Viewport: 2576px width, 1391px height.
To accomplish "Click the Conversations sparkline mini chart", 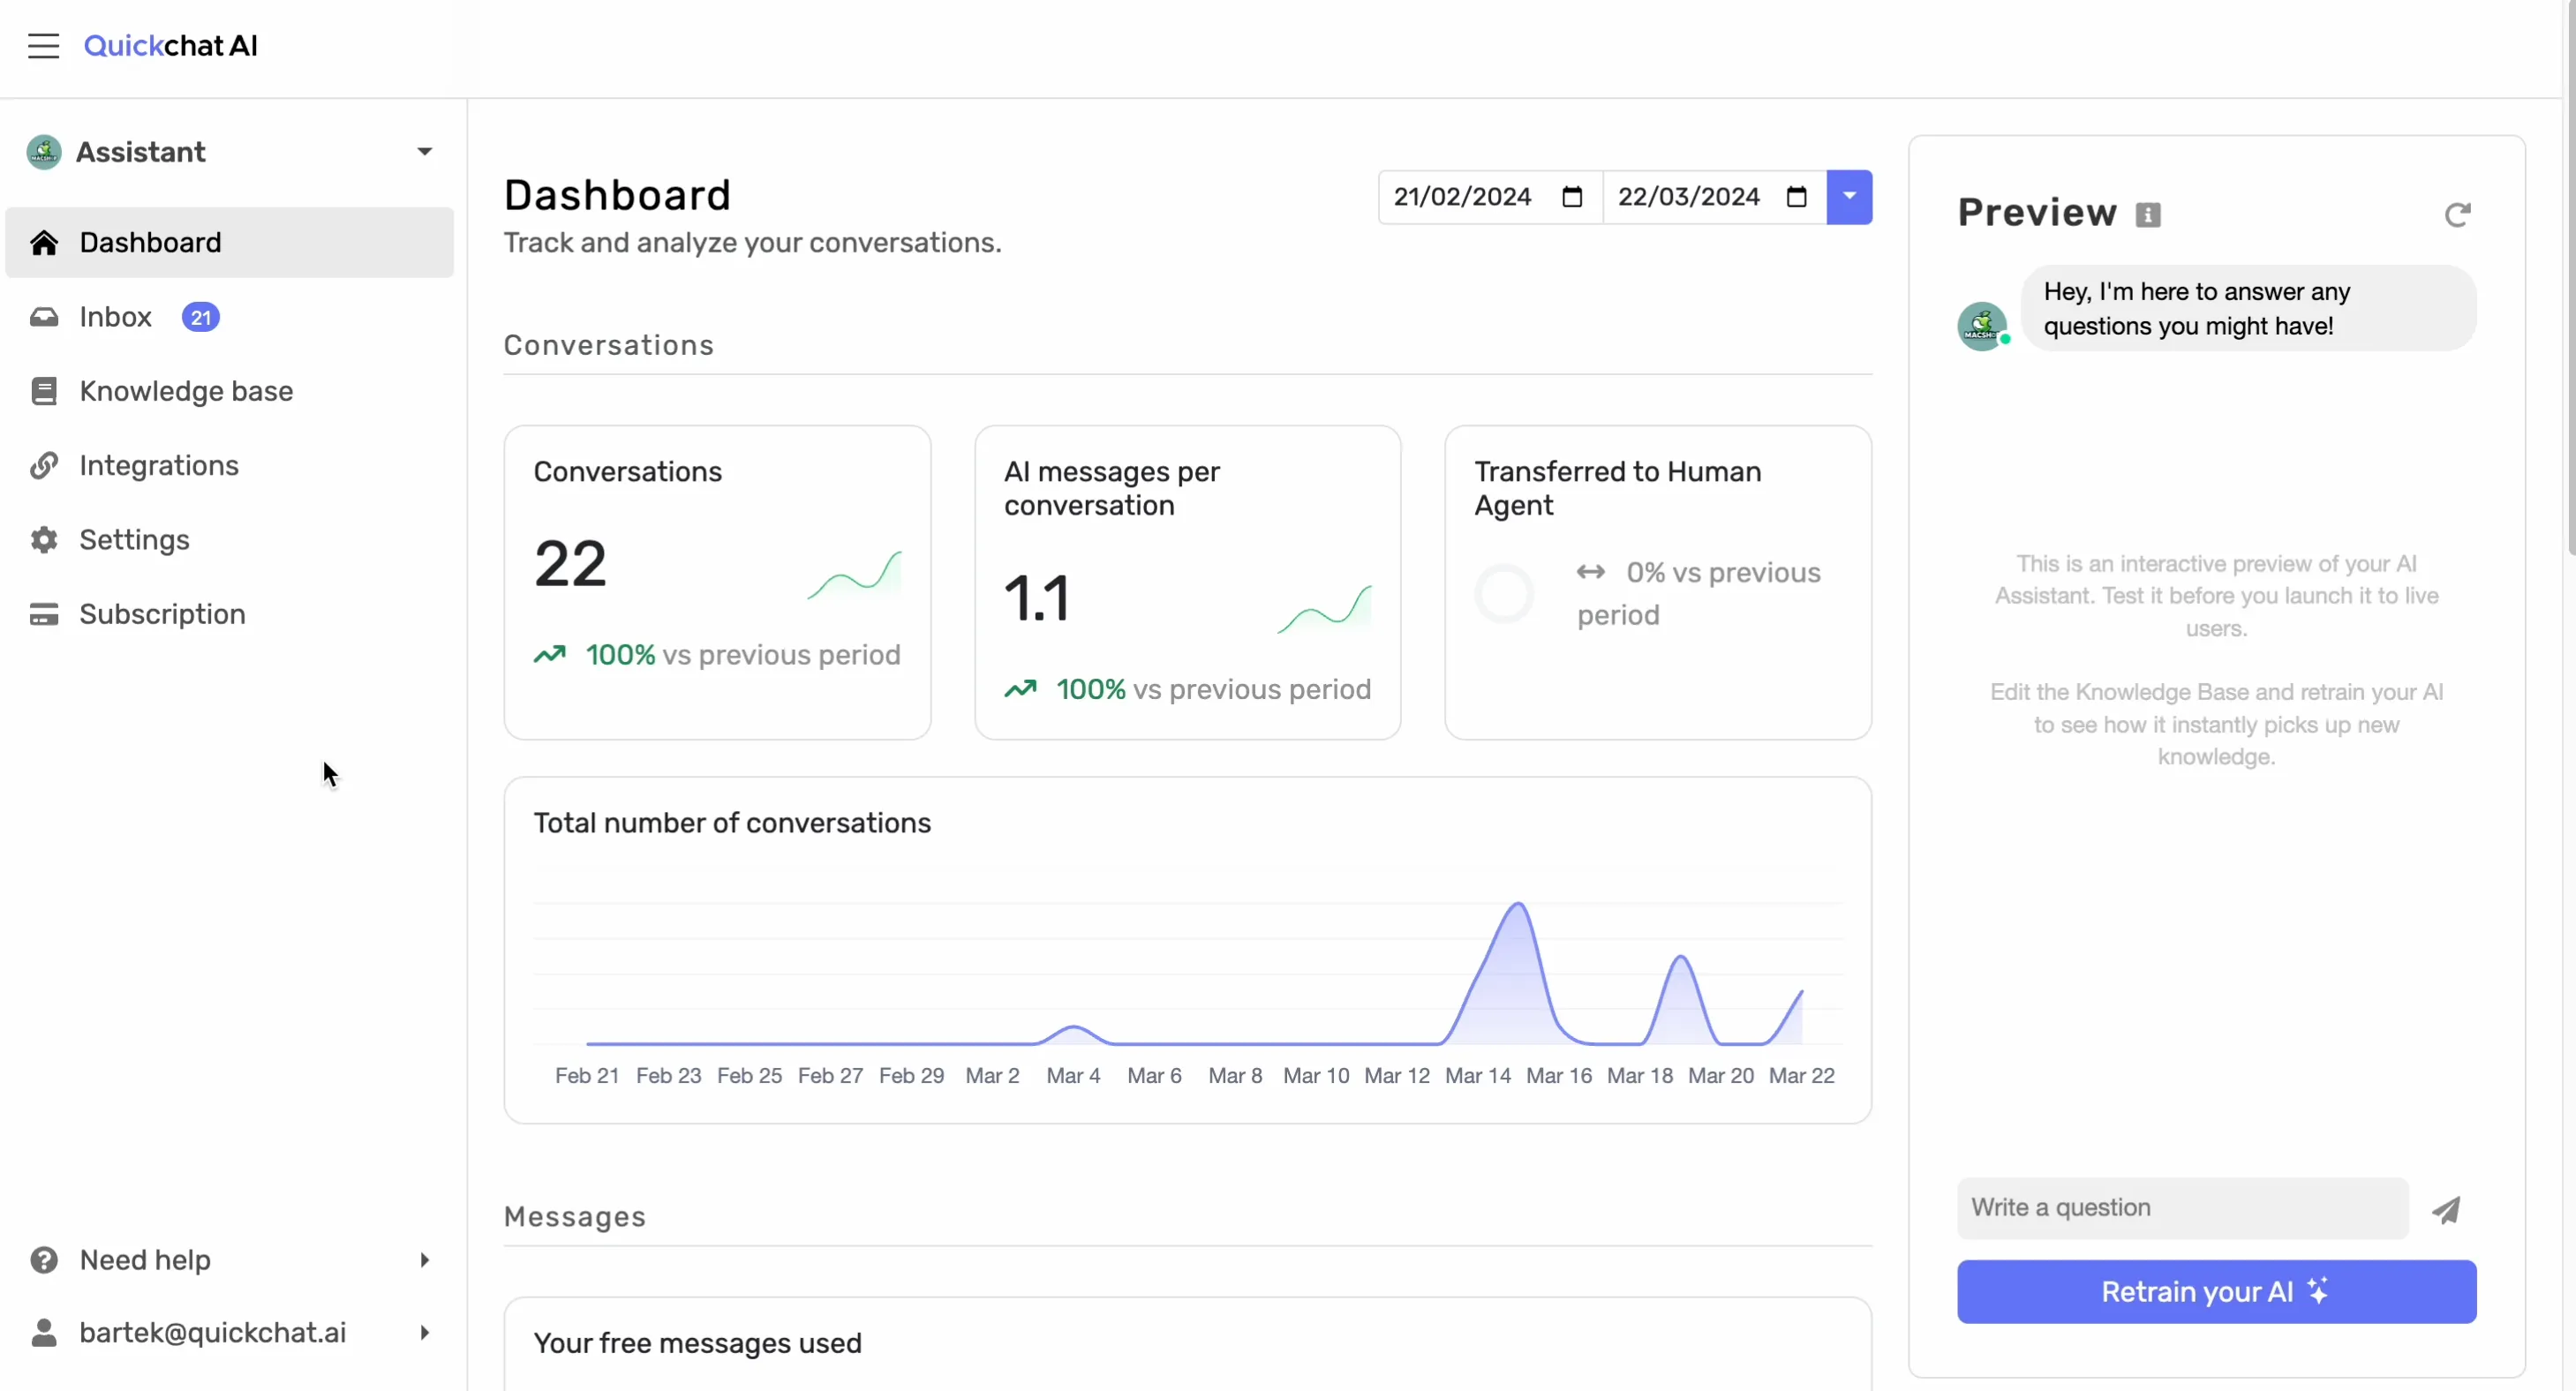I will pos(855,575).
